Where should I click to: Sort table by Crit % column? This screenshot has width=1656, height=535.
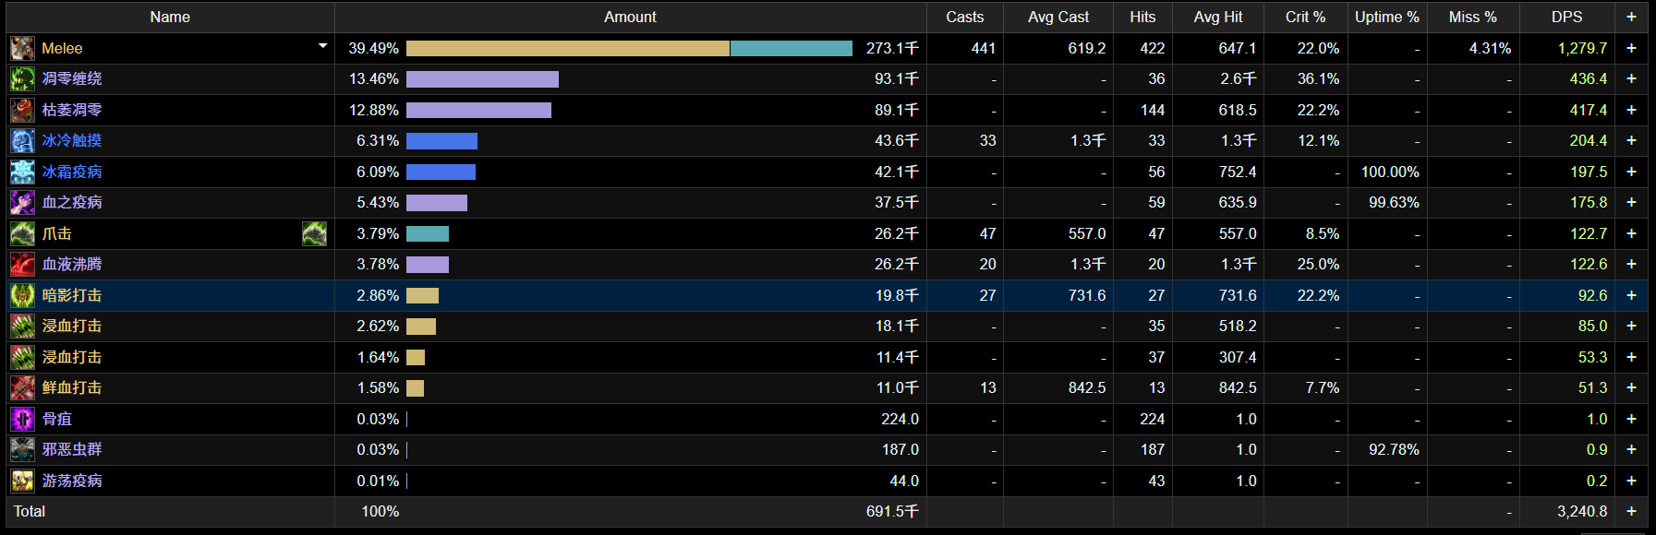1305,17
